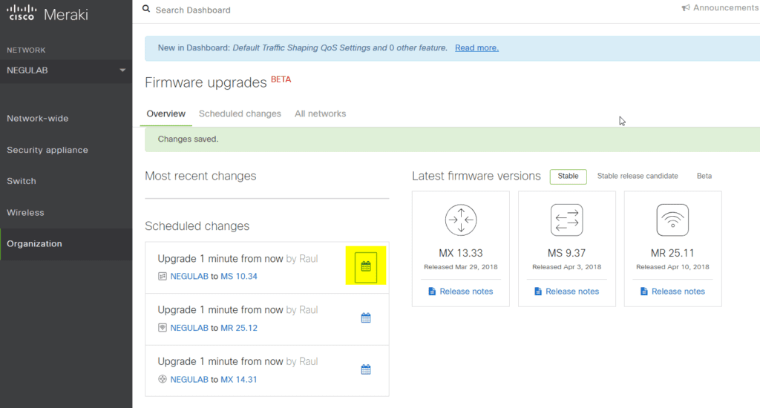The image size is (760, 408).
Task: Expand the NEGULAB network dropdown
Action: [66, 70]
